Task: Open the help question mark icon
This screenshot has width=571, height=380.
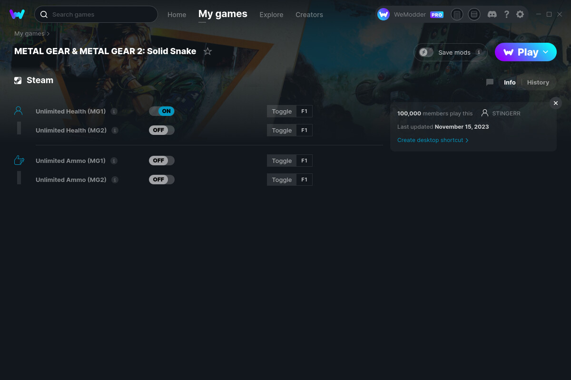Action: [507, 14]
